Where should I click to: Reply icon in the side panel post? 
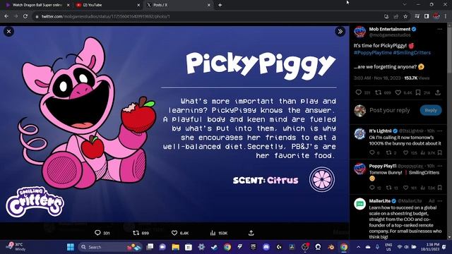(x=359, y=92)
